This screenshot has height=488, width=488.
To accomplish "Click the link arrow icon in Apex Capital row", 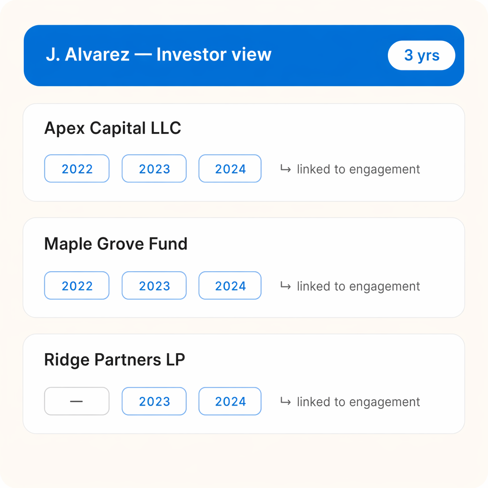I will [285, 169].
